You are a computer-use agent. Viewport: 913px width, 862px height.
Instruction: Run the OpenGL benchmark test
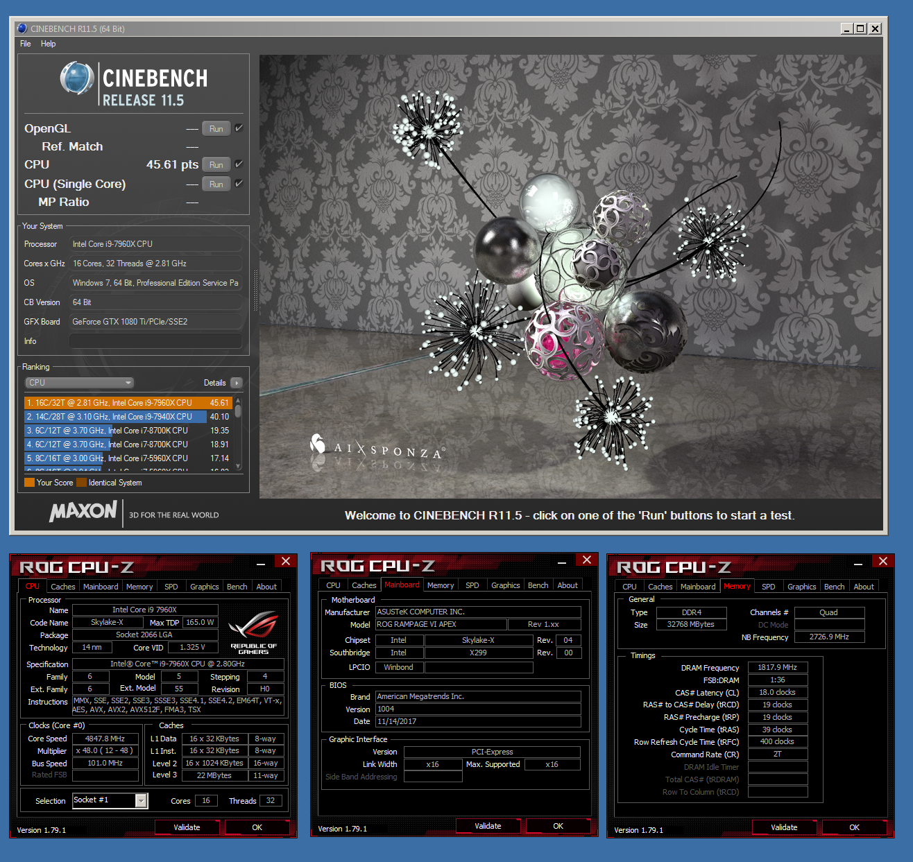[216, 129]
